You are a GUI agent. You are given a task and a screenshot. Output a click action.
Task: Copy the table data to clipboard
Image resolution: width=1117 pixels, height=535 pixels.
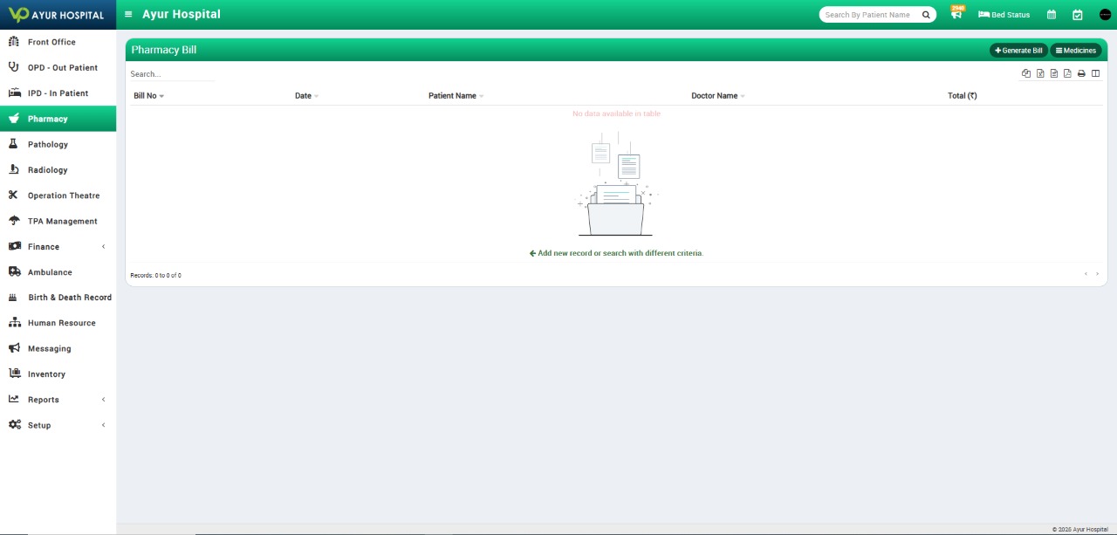click(1026, 73)
